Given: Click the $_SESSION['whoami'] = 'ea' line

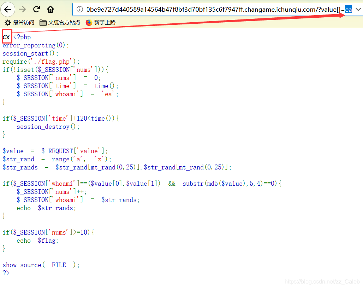Looking at the screenshot, I should pyautogui.click(x=67, y=94).
